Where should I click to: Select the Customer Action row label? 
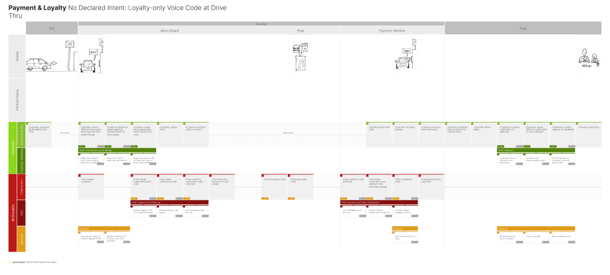click(21, 135)
